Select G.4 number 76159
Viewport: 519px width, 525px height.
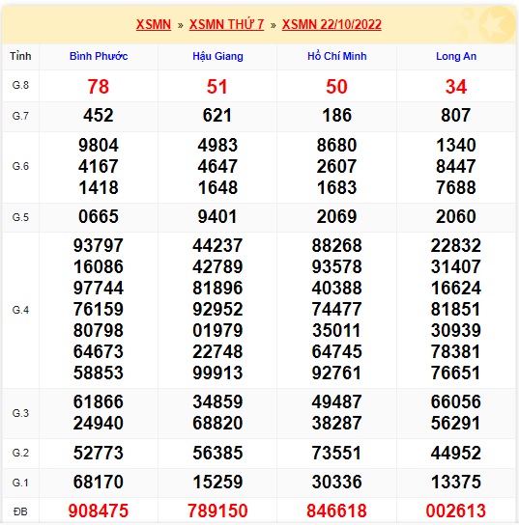(x=99, y=309)
